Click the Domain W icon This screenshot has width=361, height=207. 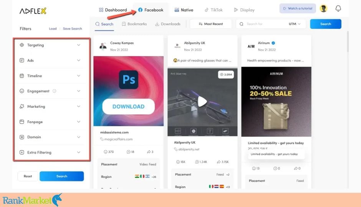22,137
